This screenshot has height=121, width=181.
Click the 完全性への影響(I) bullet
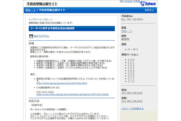(x=70, y=65)
